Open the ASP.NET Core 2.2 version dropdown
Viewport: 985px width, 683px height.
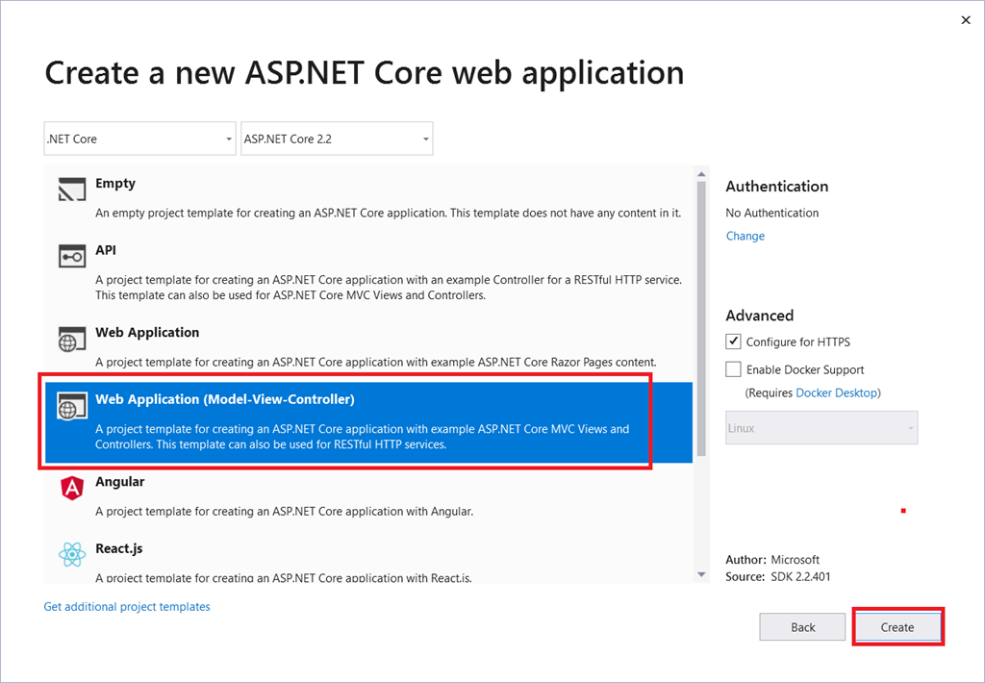click(336, 138)
